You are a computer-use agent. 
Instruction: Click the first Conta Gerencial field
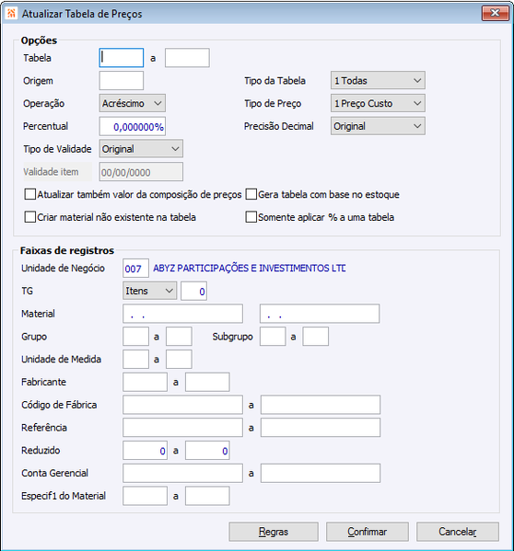coord(182,473)
